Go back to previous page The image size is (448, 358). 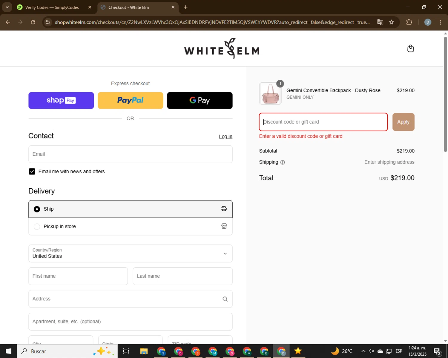pyautogui.click(x=8, y=22)
